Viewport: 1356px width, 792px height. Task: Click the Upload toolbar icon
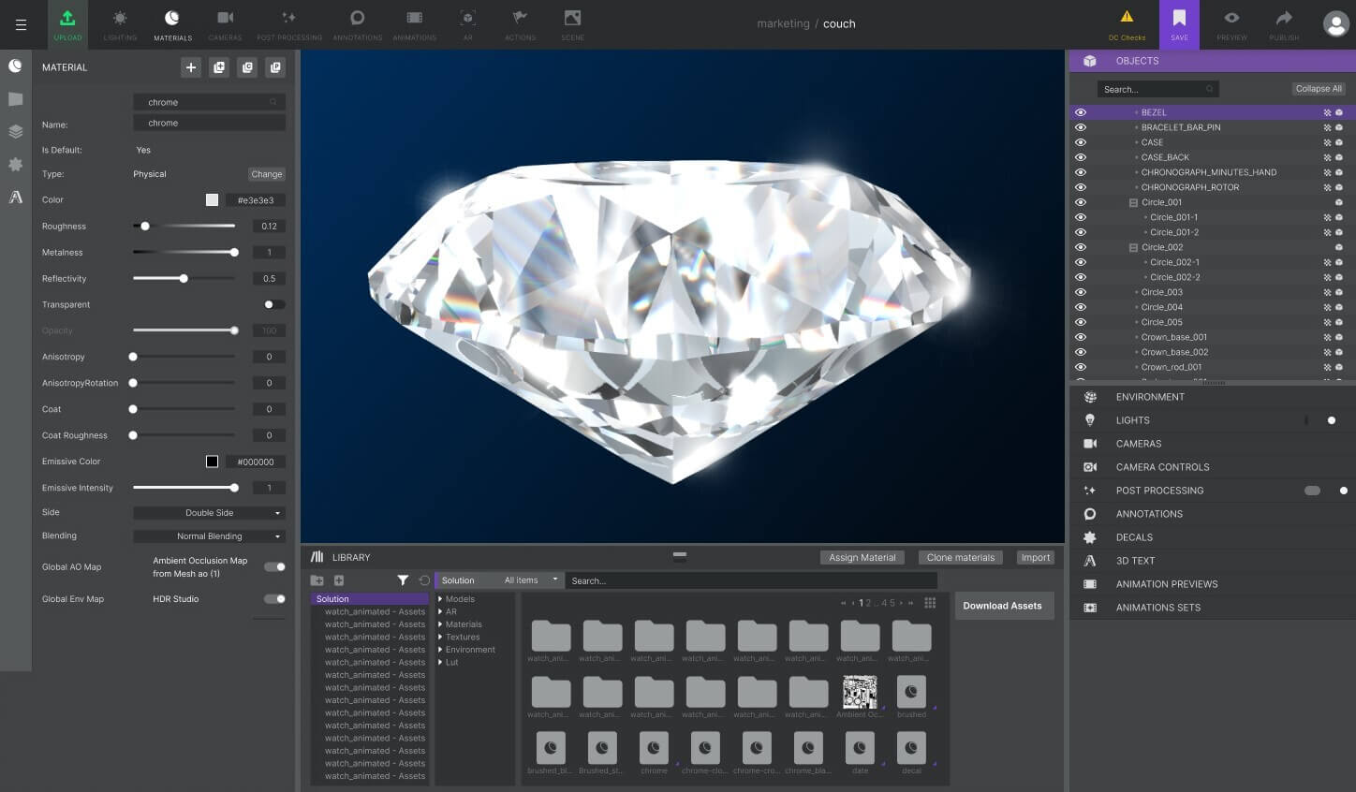(67, 24)
